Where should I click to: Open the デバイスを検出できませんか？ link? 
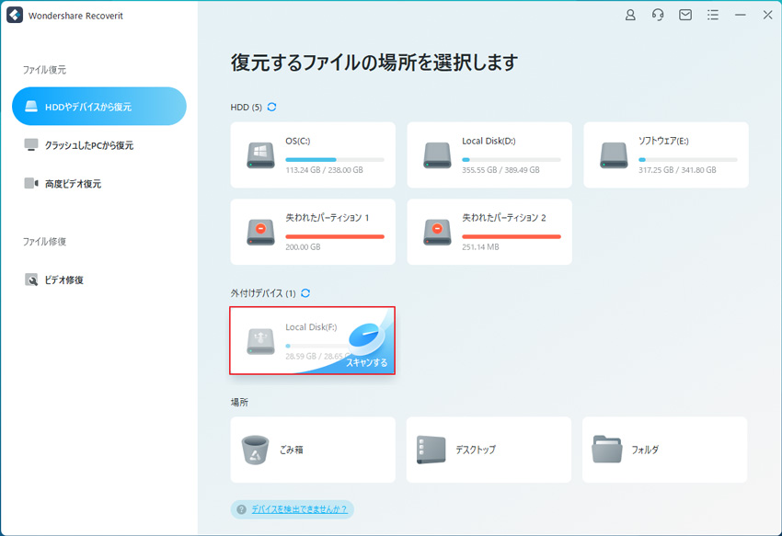[x=299, y=509]
